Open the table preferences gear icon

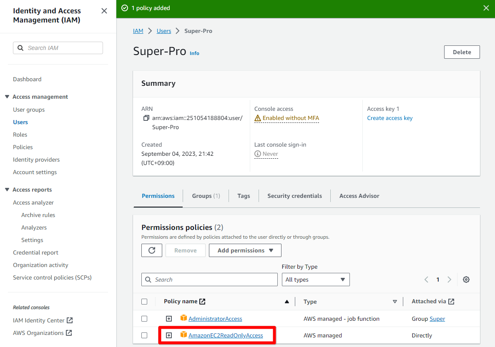466,280
